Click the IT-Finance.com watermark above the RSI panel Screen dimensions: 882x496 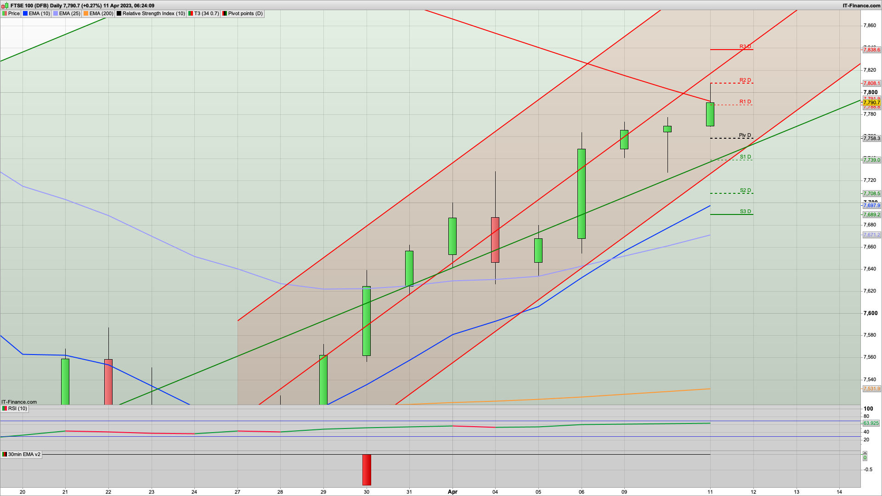click(19, 402)
